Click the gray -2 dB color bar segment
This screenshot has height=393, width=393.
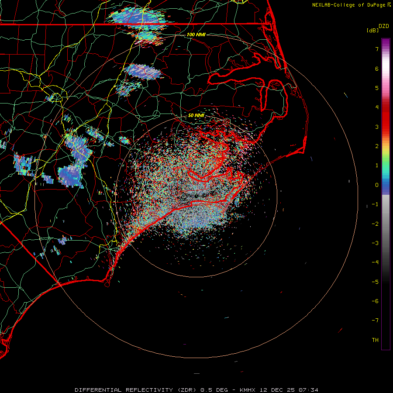386,224
